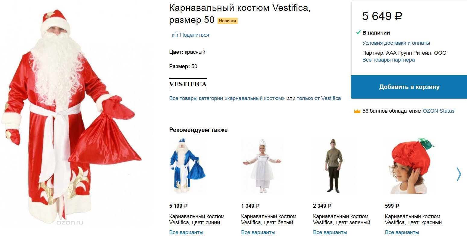
Task: Click the VESTIFICA brand logo
Action: point(188,84)
